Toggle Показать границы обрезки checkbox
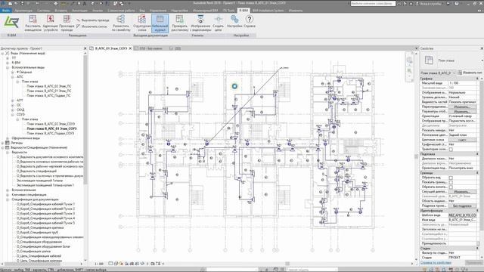The image size is (484, 272). (x=451, y=183)
